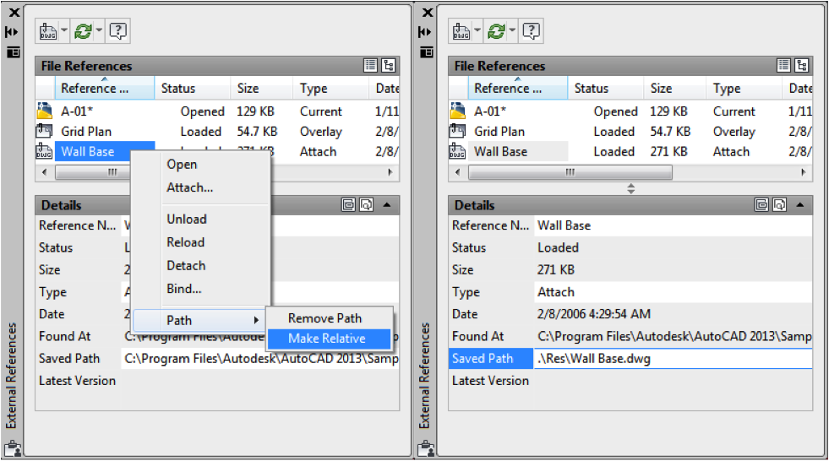
Task: Sort by Type column in left list
Action: 331,88
